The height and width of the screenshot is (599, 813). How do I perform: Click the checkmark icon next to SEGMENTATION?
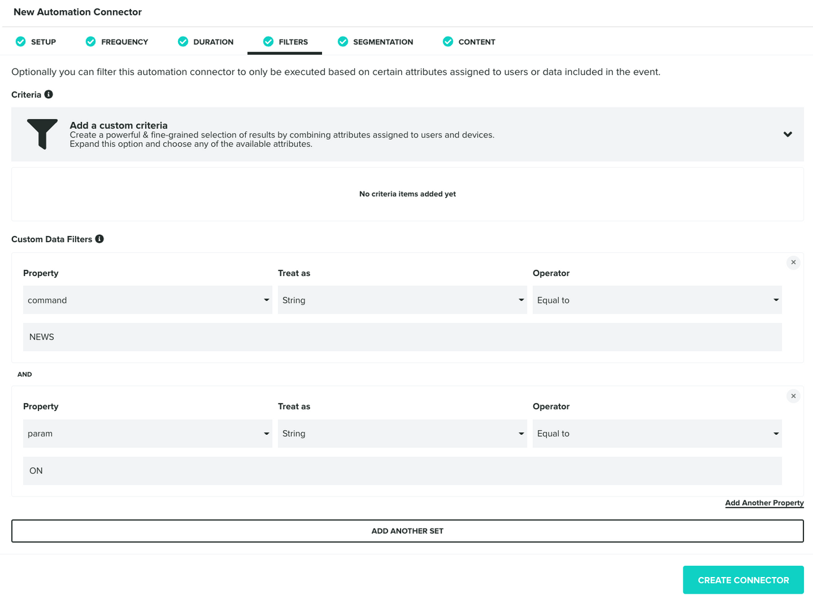(343, 41)
